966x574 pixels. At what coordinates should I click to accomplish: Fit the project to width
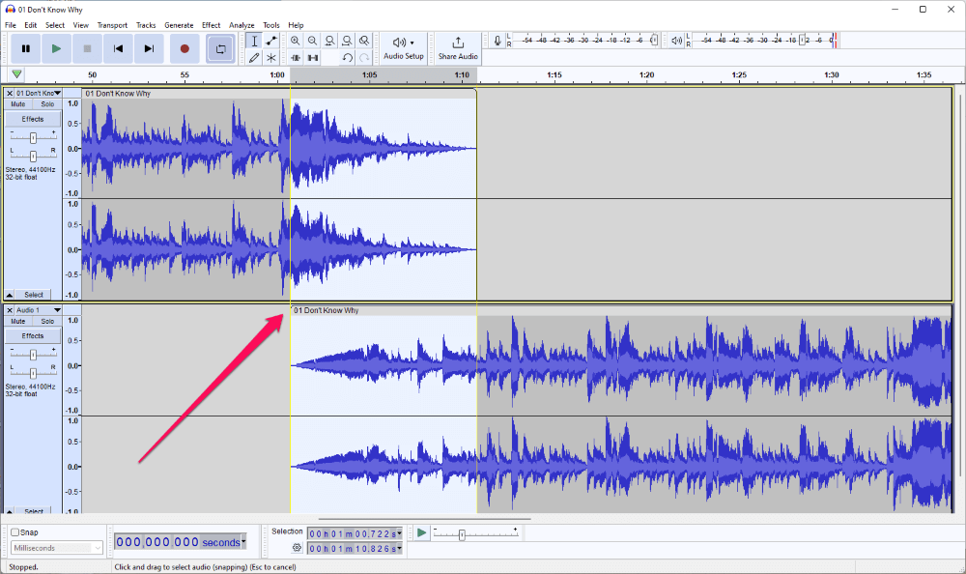coord(347,41)
